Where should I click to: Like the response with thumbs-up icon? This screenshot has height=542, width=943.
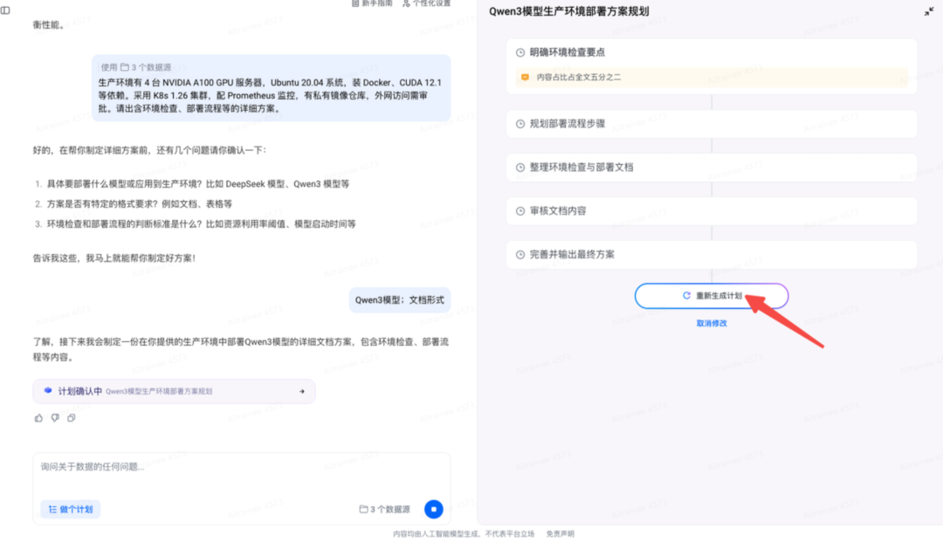click(38, 417)
